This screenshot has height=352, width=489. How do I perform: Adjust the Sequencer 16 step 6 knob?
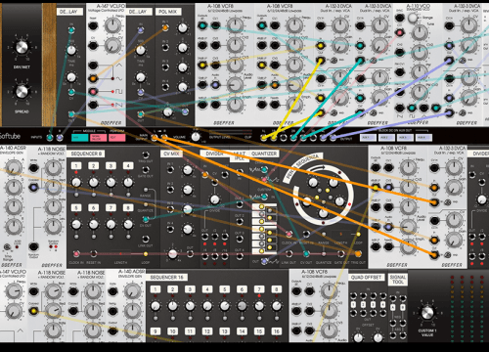click(242, 306)
